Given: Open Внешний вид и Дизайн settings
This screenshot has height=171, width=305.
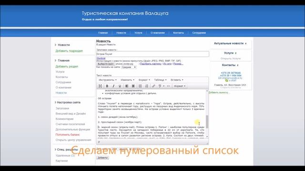Looking at the screenshot, I should pos(71,114).
